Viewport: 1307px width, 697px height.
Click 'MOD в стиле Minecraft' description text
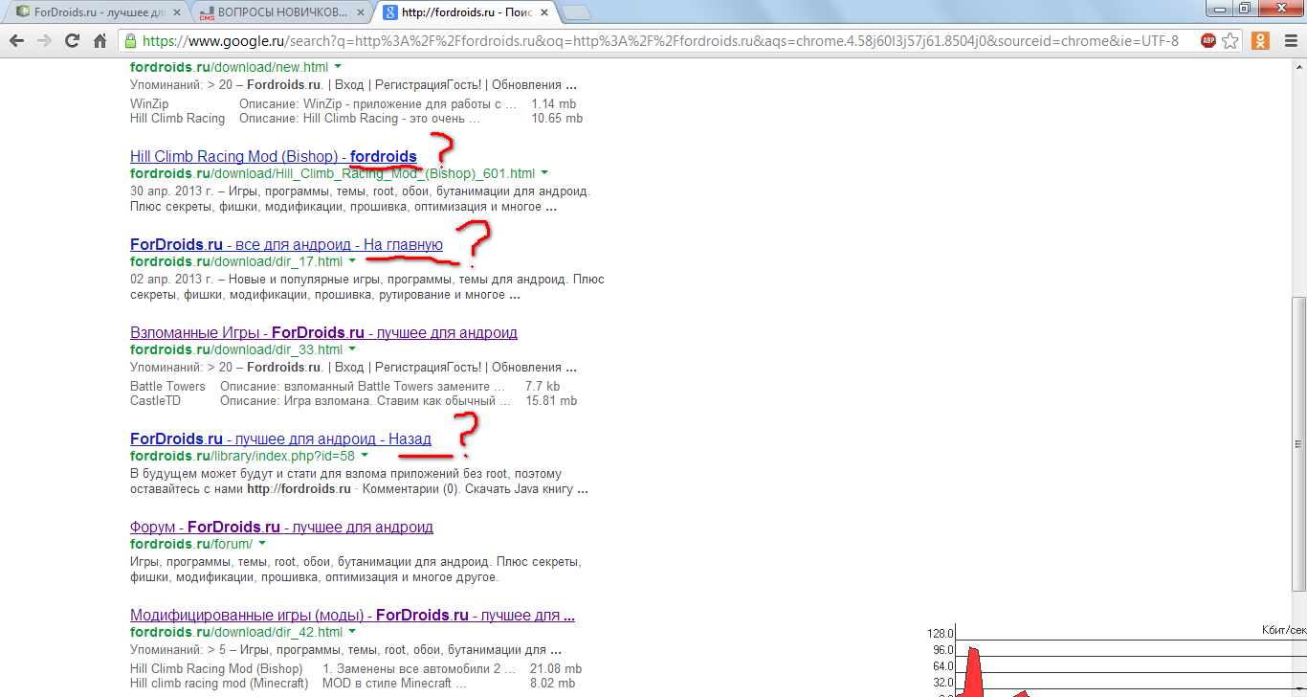(x=395, y=684)
